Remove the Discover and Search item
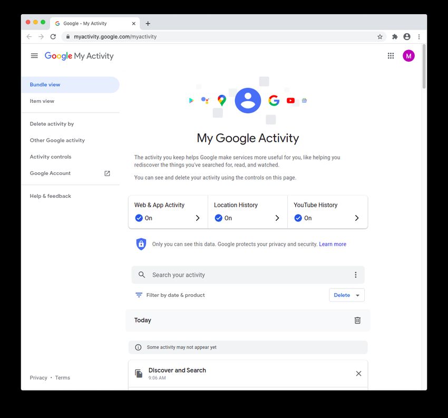 pos(358,373)
